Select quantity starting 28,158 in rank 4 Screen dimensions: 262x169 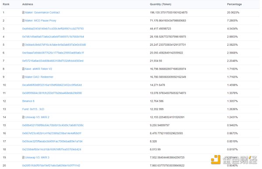(168, 37)
